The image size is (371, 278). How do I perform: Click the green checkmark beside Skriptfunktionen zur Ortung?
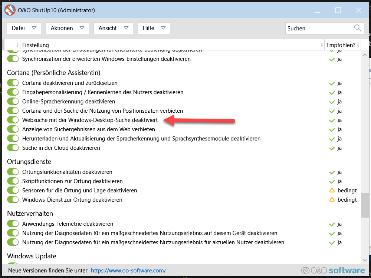pyautogui.click(x=332, y=182)
